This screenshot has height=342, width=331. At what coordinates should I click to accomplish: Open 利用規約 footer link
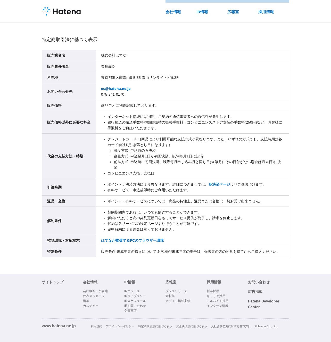(x=96, y=326)
